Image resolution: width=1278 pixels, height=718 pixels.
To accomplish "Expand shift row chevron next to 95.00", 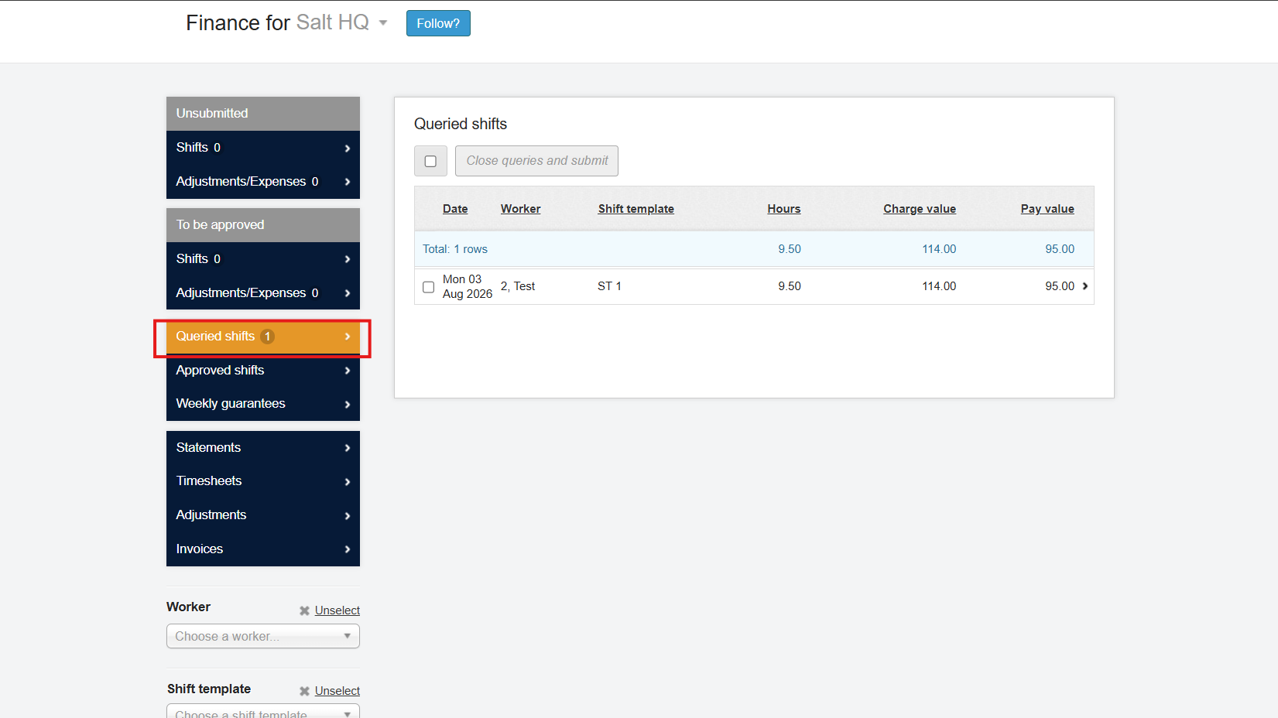I will pyautogui.click(x=1085, y=286).
